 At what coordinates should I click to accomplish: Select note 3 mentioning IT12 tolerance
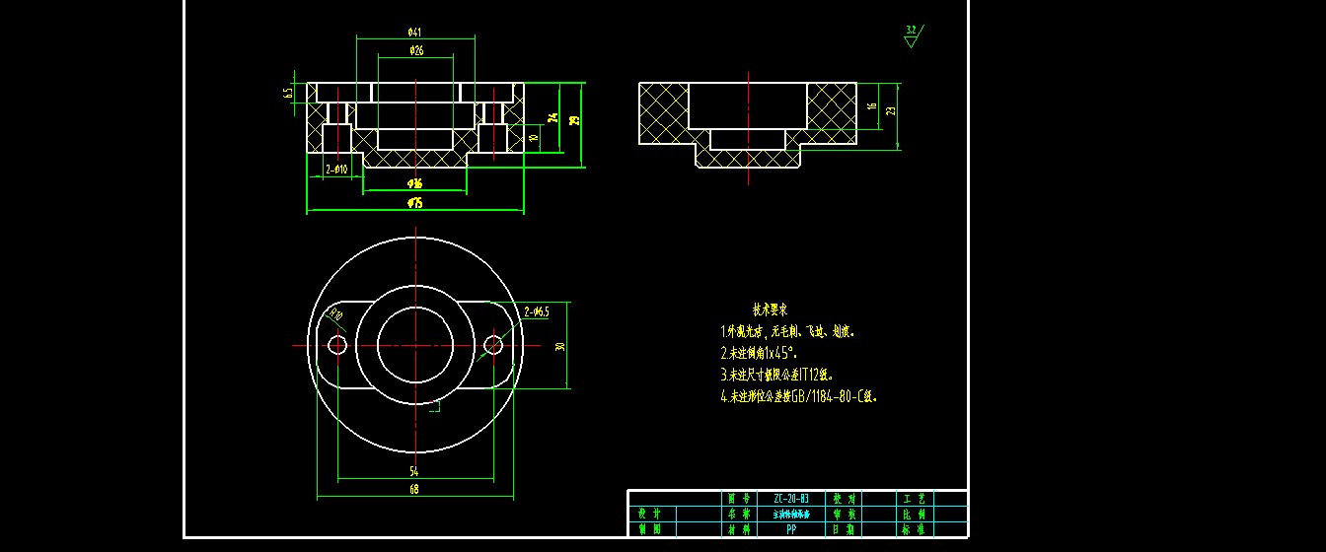(x=777, y=375)
